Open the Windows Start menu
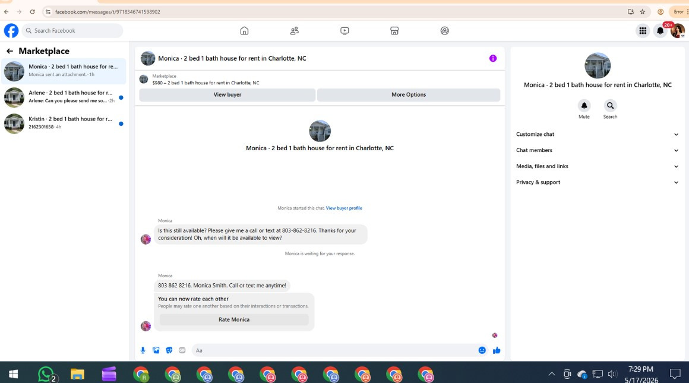 pos(13,374)
